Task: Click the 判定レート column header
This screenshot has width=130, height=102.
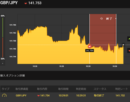Action: [122, 89]
